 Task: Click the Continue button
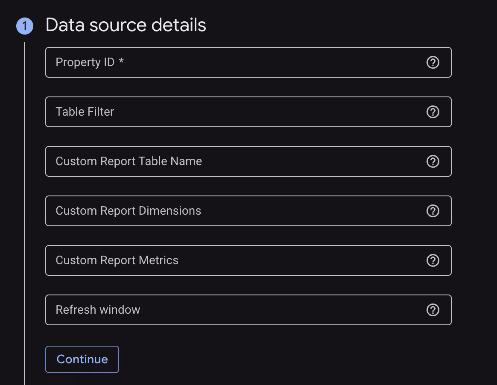[82, 359]
